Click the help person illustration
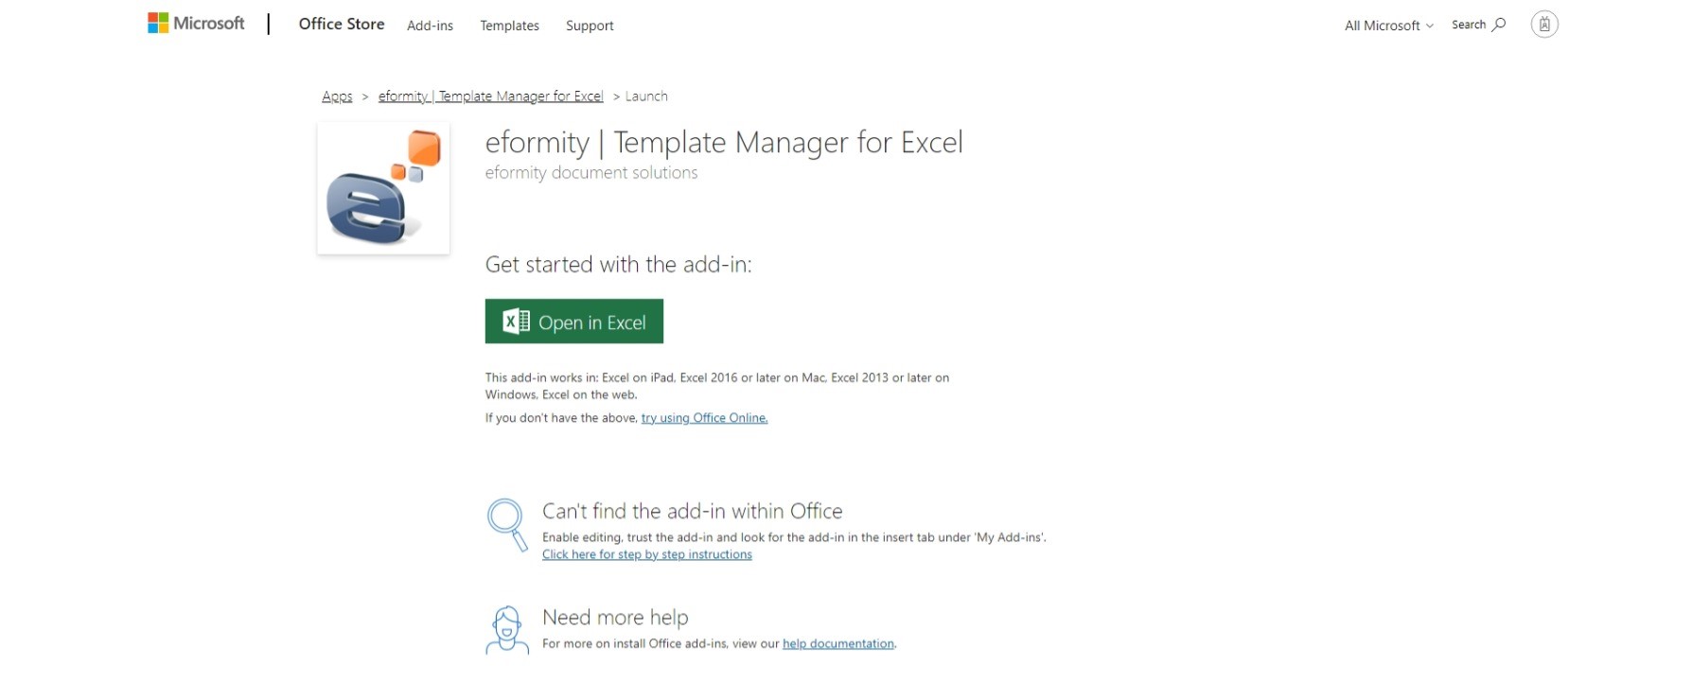Viewport: 1692px width, 699px height. tap(507, 628)
